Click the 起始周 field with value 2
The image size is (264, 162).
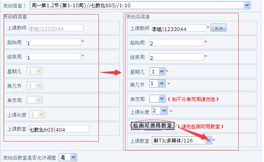coord(177,43)
